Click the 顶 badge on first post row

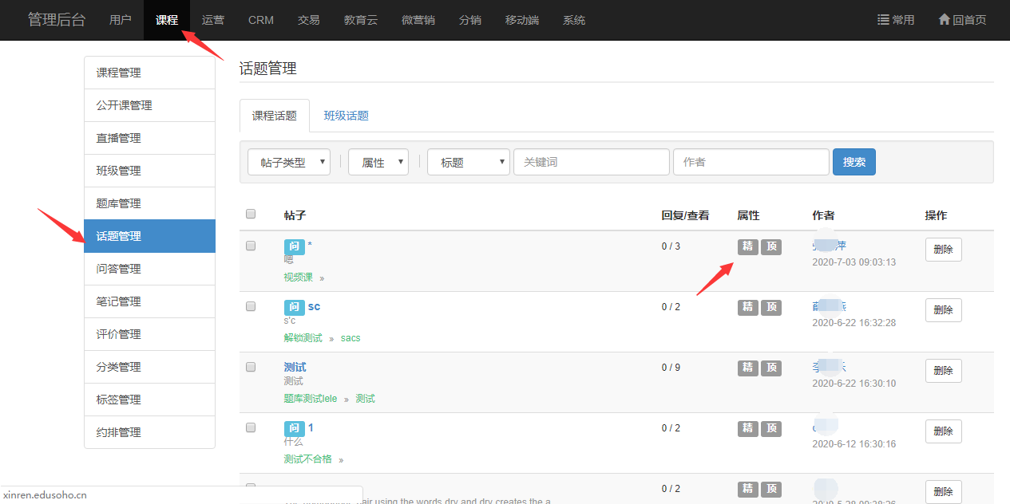point(770,246)
